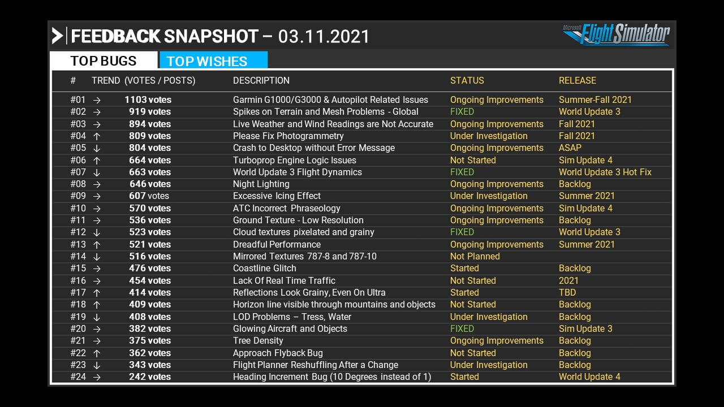
Task: Click the down trend arrow for #05
Action: click(97, 148)
